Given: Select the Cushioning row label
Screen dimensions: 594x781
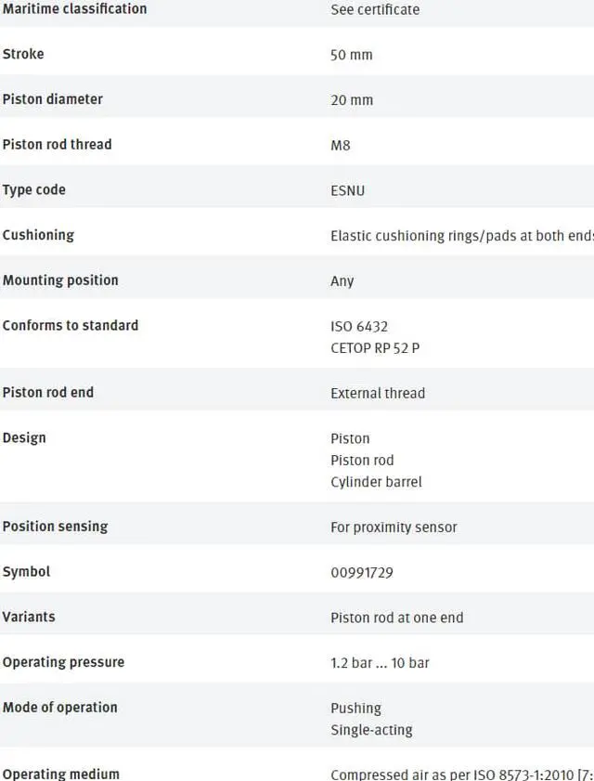Looking at the screenshot, I should [38, 235].
